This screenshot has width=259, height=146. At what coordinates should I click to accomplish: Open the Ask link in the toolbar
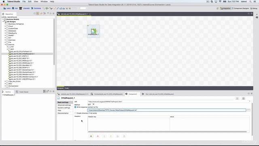pos(16,8)
